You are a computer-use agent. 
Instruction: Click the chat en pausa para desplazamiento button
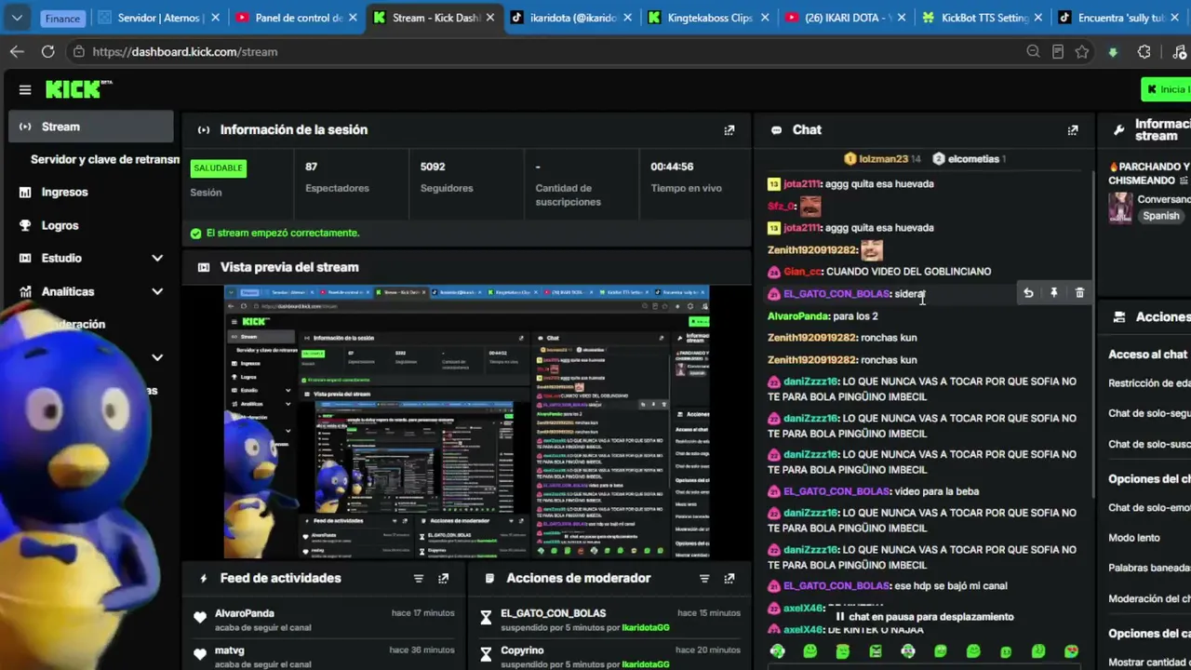pyautogui.click(x=925, y=617)
